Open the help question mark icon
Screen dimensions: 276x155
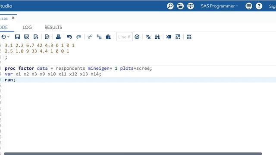click(259, 6)
